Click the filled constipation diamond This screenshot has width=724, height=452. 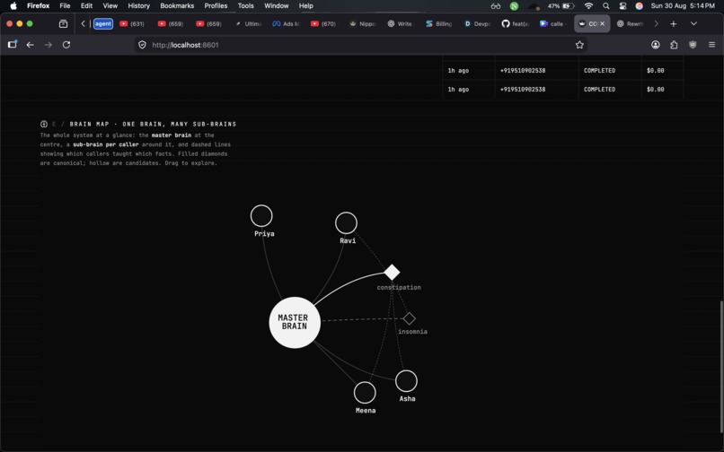(392, 272)
